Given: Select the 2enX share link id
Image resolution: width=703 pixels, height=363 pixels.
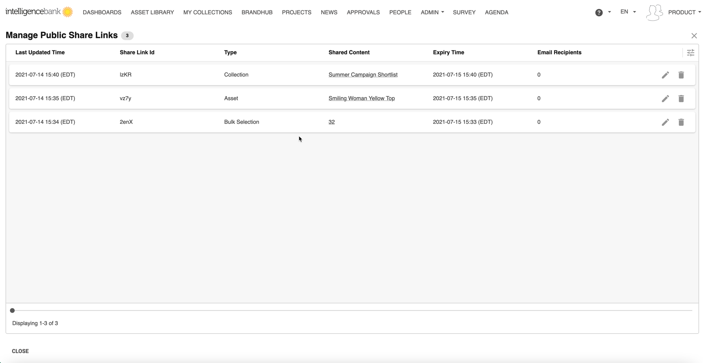Looking at the screenshot, I should pyautogui.click(x=126, y=122).
